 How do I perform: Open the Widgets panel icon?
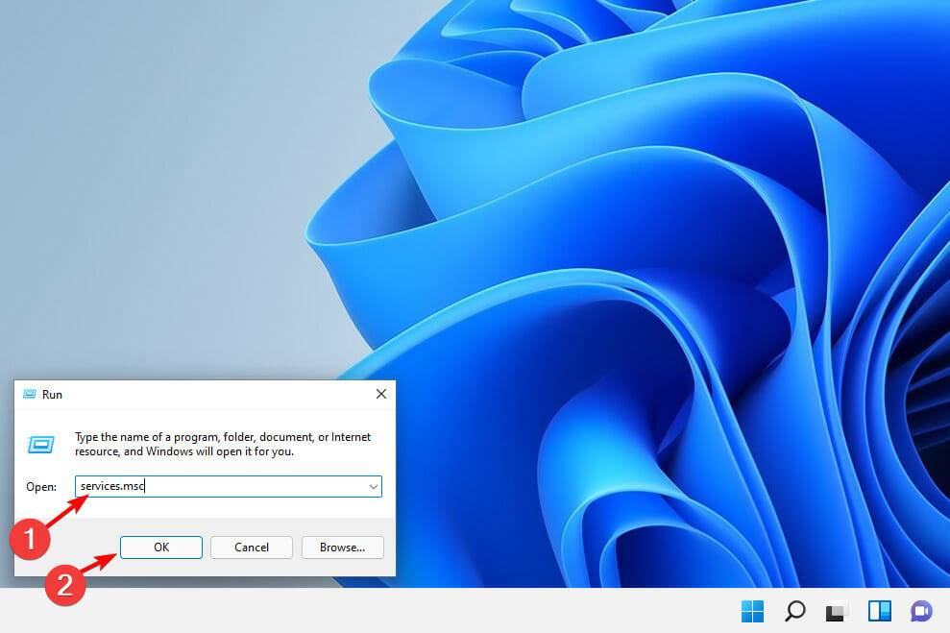pyautogui.click(x=879, y=611)
